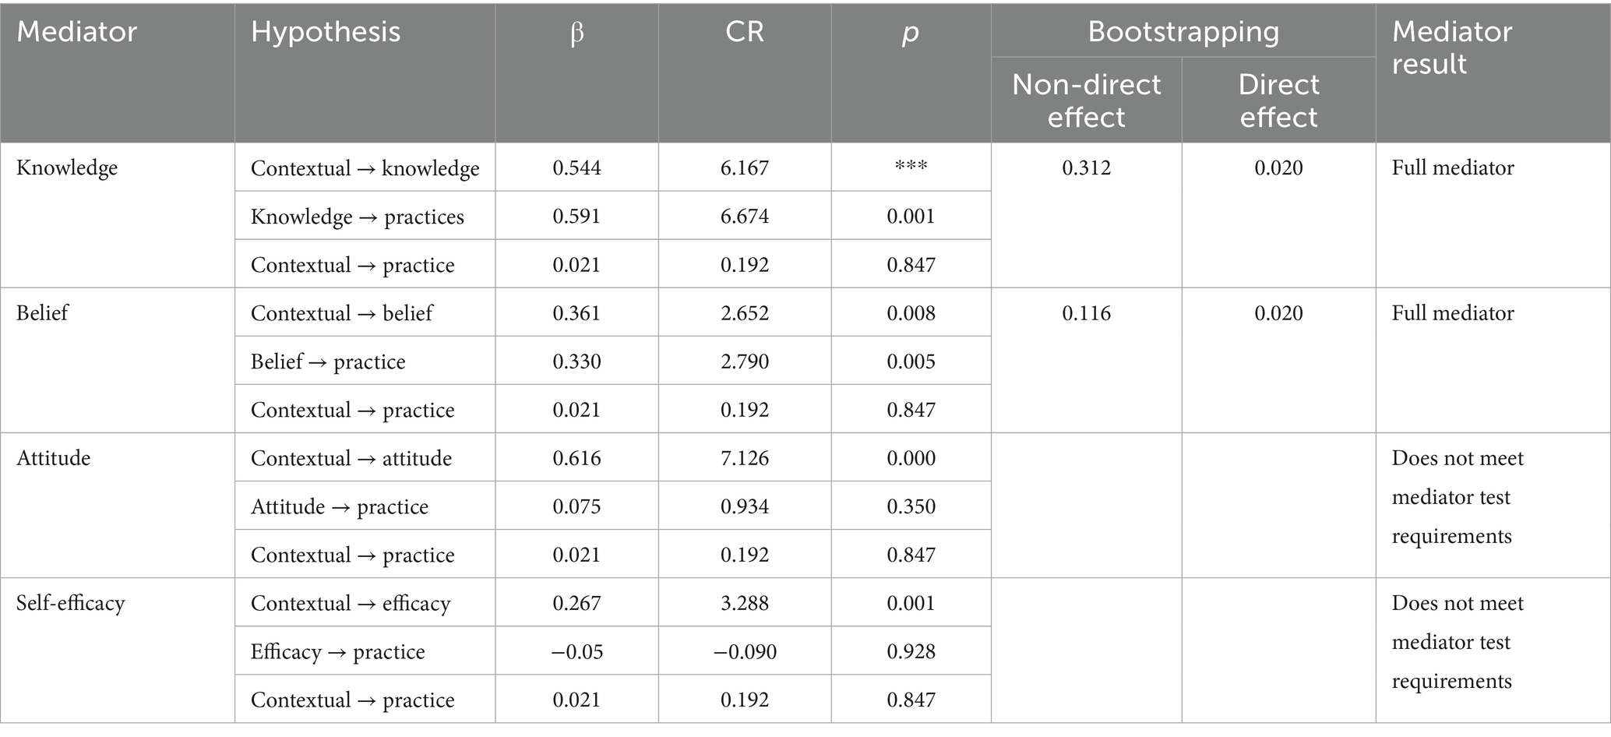Click the 0.312 non-direct effect value

point(1086,167)
